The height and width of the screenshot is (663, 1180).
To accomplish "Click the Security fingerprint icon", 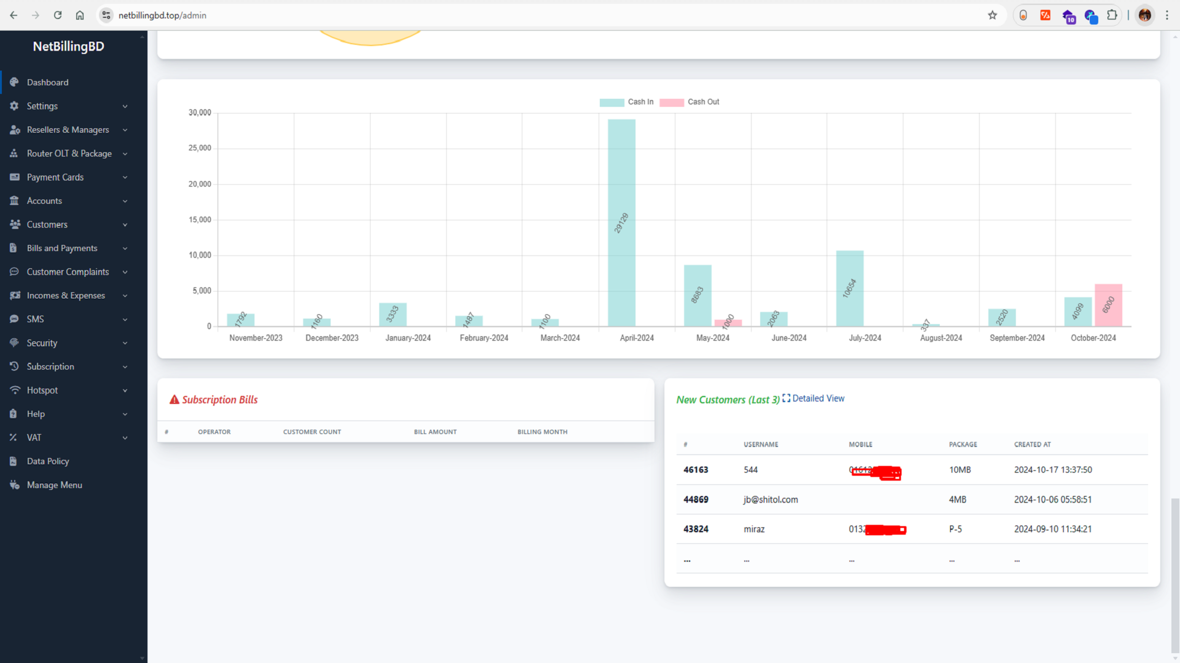I will click(x=14, y=343).
